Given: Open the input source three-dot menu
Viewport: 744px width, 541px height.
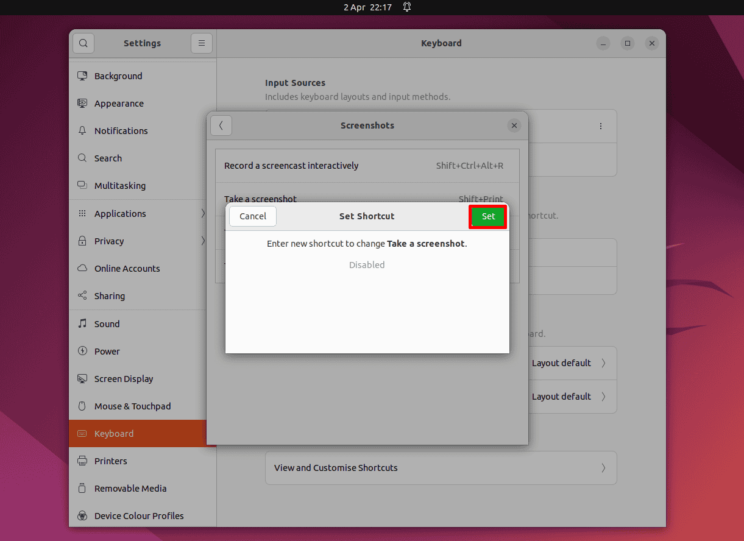Looking at the screenshot, I should 601,126.
